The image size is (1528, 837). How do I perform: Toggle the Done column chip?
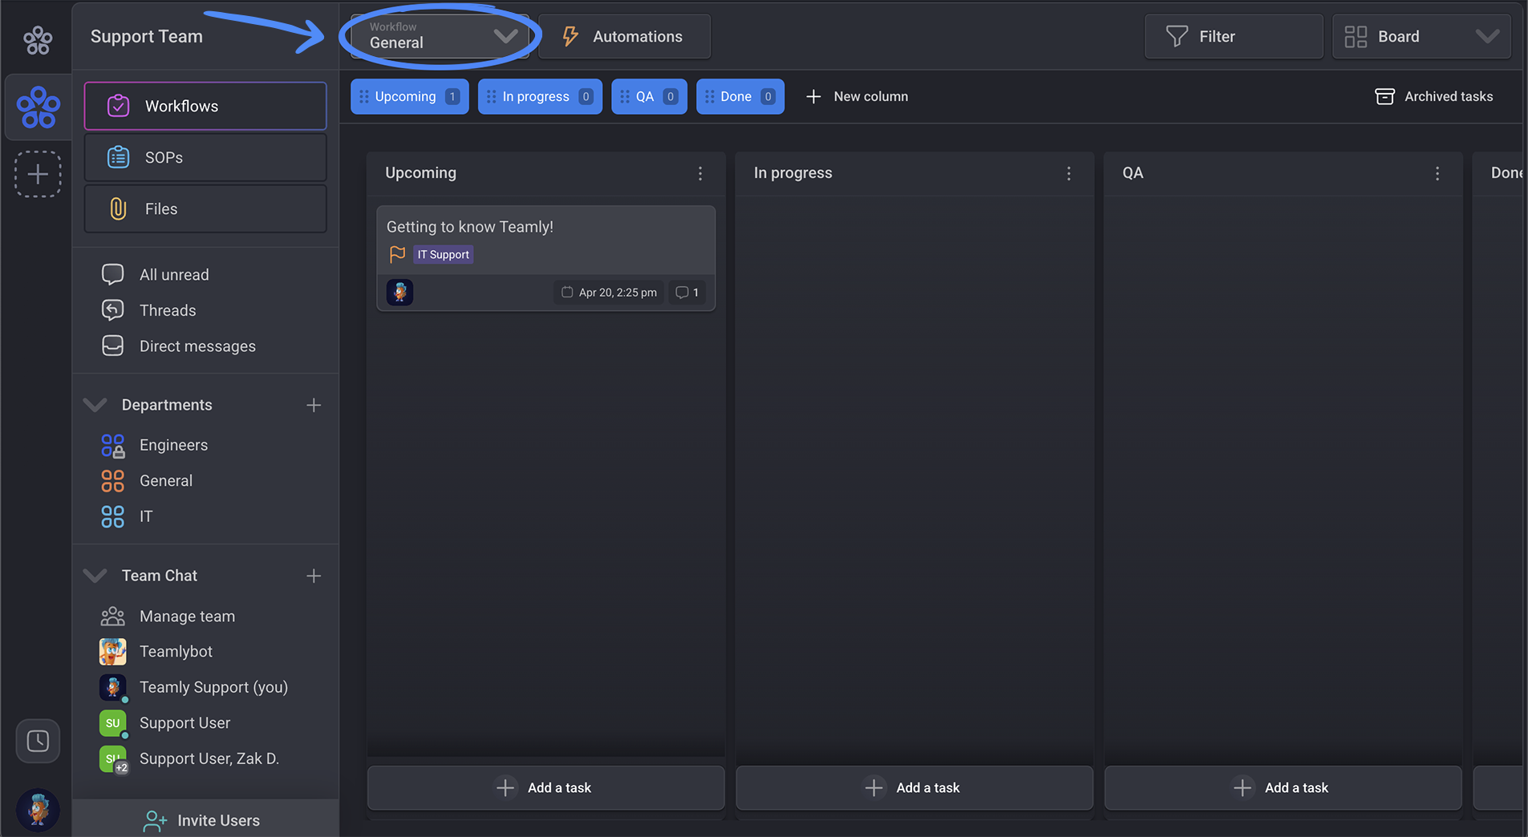[740, 96]
